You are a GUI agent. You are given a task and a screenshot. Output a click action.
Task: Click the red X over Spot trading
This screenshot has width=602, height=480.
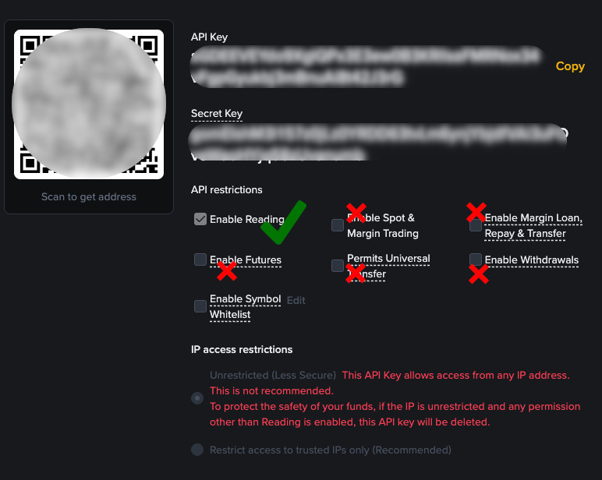click(x=356, y=214)
